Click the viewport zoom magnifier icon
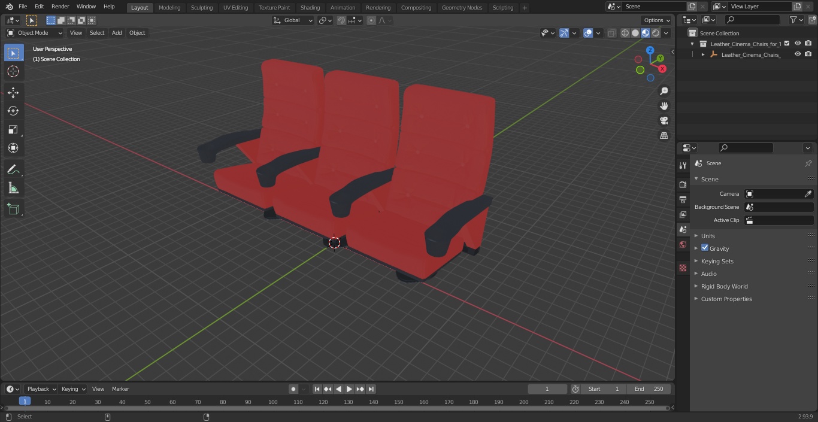 pyautogui.click(x=664, y=91)
